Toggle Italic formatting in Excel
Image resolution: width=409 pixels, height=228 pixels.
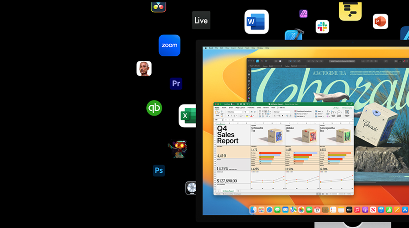[231, 116]
